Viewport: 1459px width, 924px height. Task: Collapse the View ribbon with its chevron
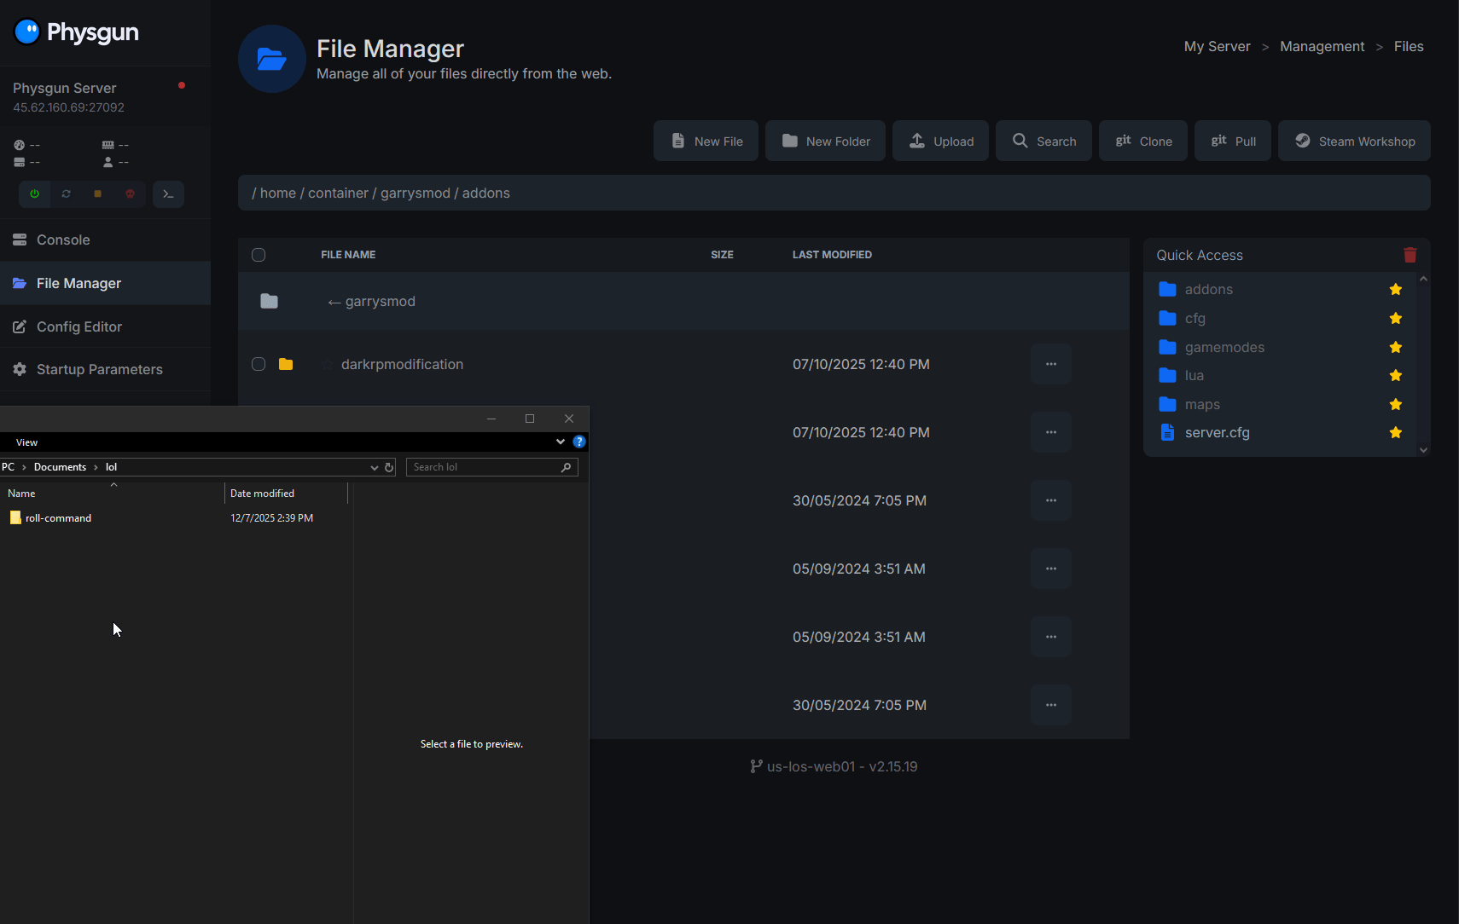click(x=560, y=442)
